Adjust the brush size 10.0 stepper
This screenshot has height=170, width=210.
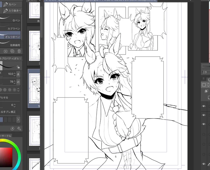pyautogui.click(x=15, y=74)
